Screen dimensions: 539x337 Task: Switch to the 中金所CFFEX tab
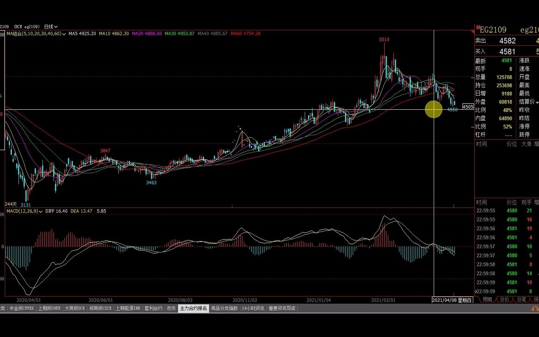21,308
